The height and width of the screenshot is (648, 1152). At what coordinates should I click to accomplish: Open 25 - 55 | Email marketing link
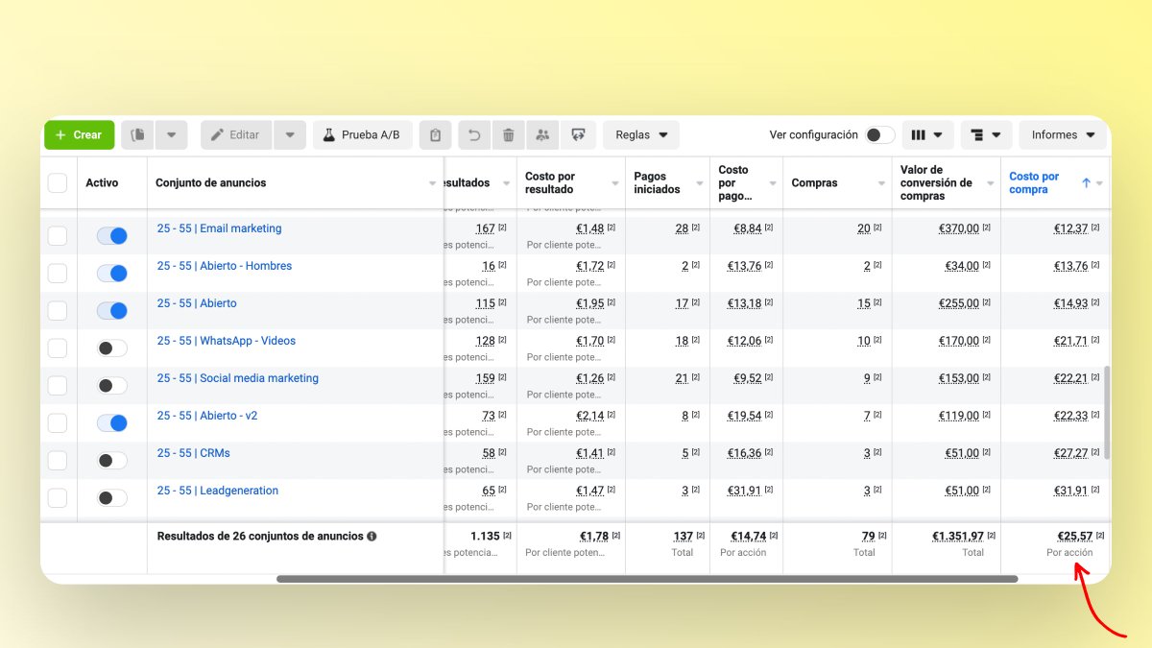[x=220, y=228]
